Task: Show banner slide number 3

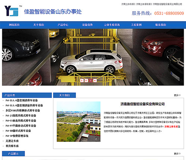Action: coord(90,81)
